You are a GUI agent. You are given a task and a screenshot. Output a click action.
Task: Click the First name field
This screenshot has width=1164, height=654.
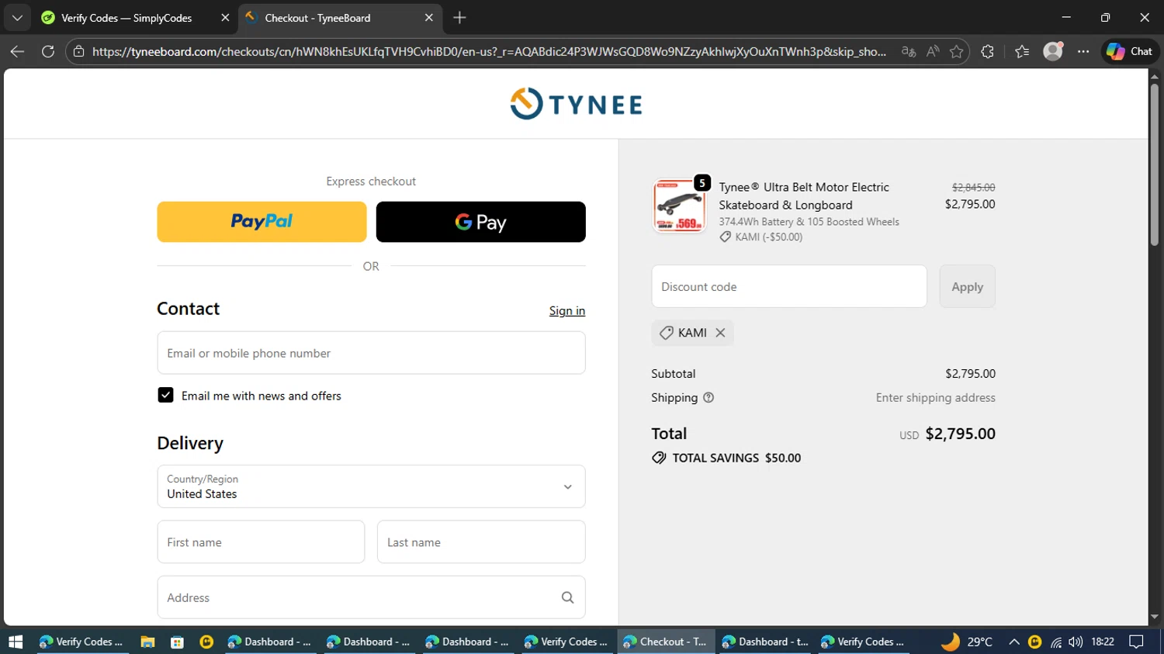tap(261, 542)
